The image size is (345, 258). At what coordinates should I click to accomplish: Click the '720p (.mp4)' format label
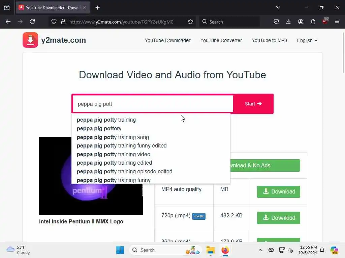176,215
